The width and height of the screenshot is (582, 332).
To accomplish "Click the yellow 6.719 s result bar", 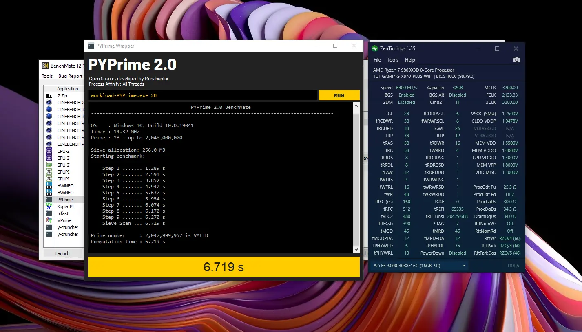I will [x=224, y=267].
